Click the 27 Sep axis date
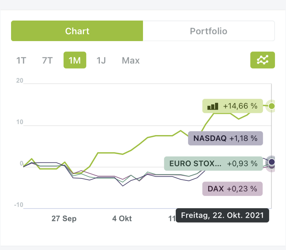Screen dimensions: 286x250 [x=64, y=218]
